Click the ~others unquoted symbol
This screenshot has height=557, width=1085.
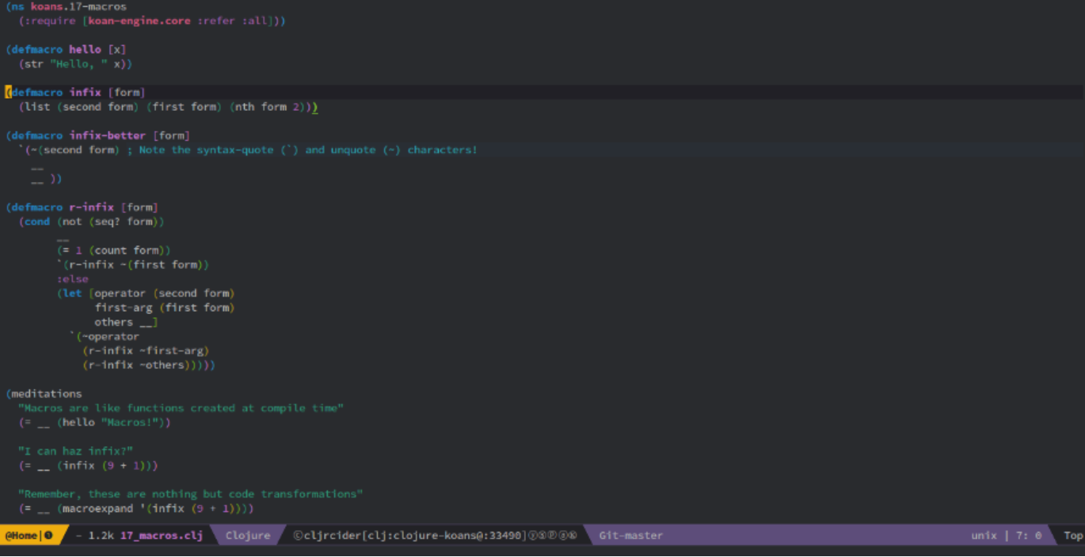(162, 365)
